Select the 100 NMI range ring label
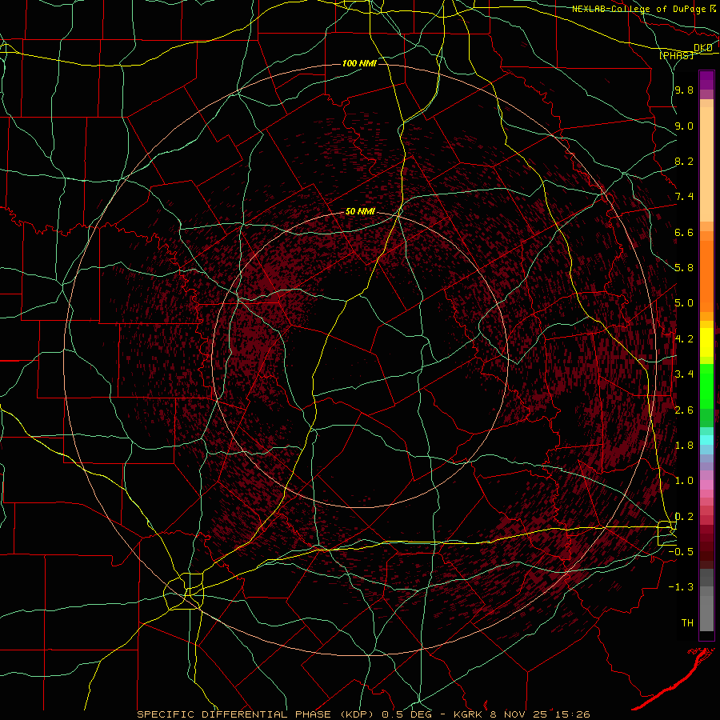Viewport: 720px width, 720px height. (x=359, y=63)
